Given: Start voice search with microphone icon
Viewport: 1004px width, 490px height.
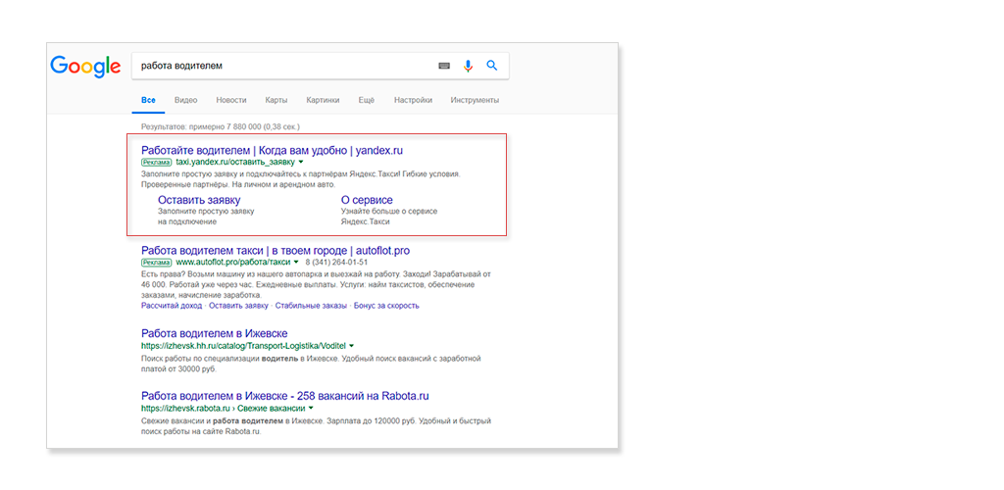Looking at the screenshot, I should pos(468,66).
